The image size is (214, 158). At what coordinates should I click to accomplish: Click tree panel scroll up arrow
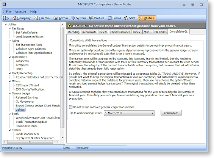(x=62, y=25)
